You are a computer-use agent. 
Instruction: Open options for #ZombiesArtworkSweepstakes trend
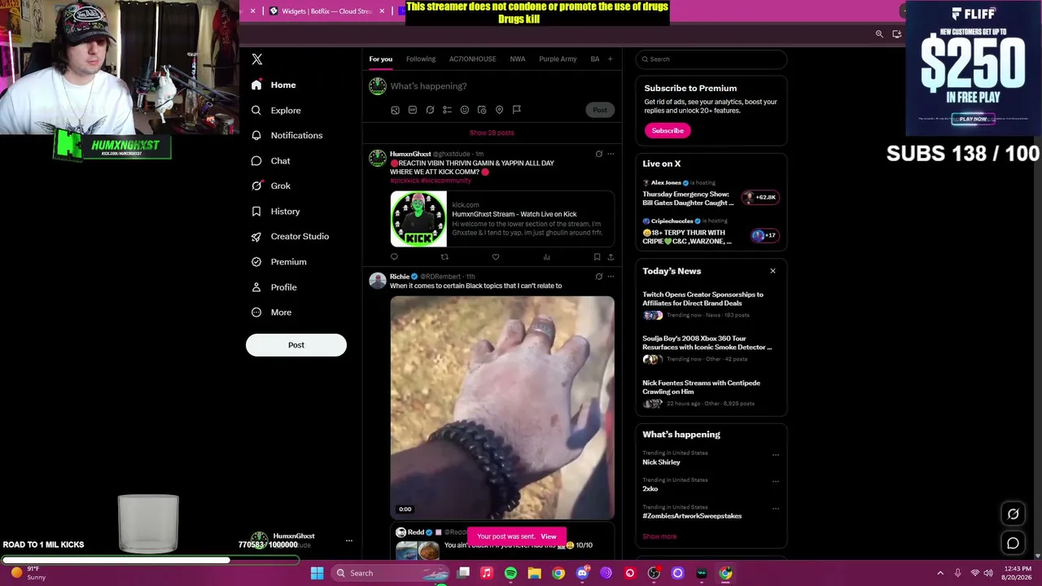(x=776, y=509)
